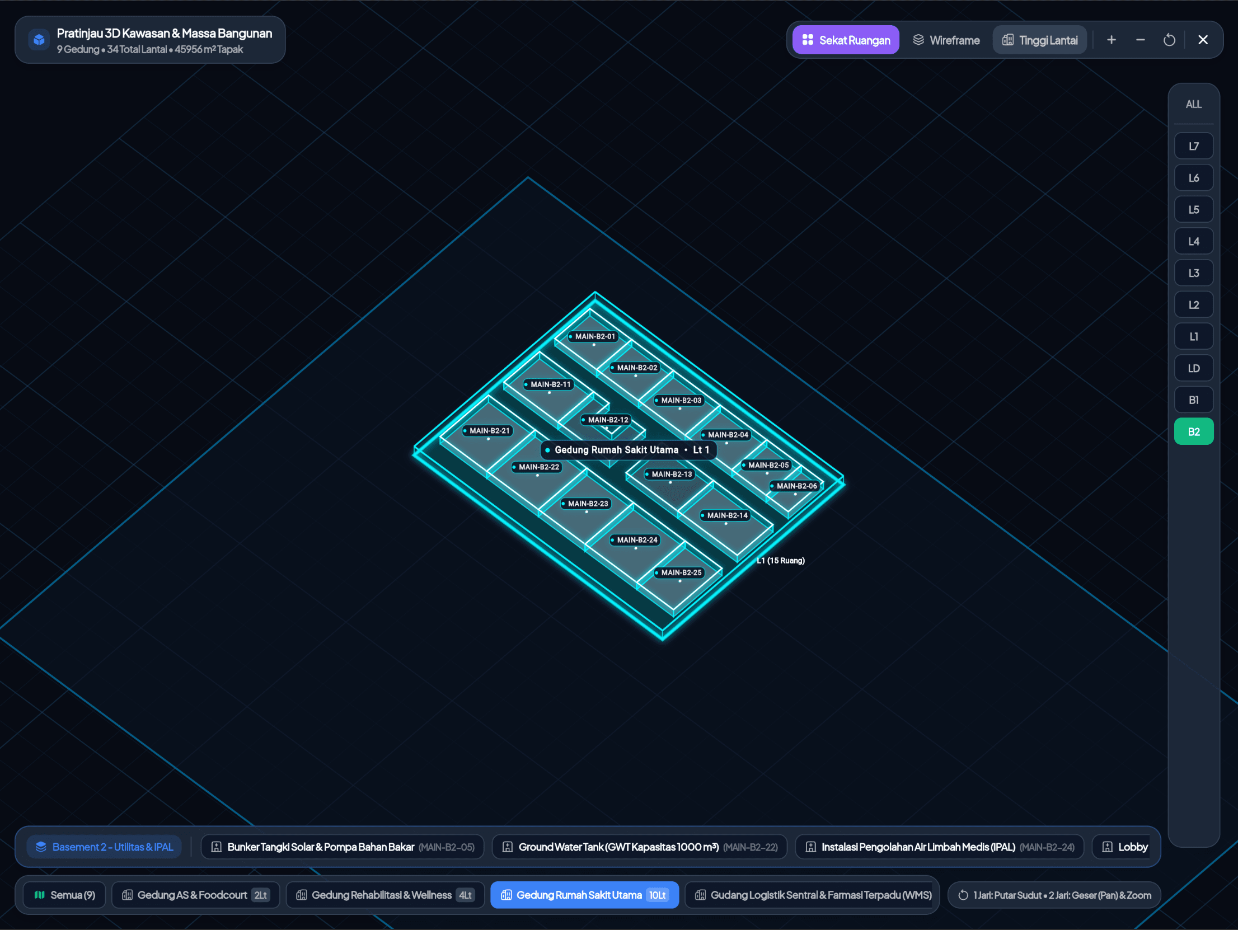
Task: Select room label MAIN-B2-24 in model
Action: pos(636,540)
